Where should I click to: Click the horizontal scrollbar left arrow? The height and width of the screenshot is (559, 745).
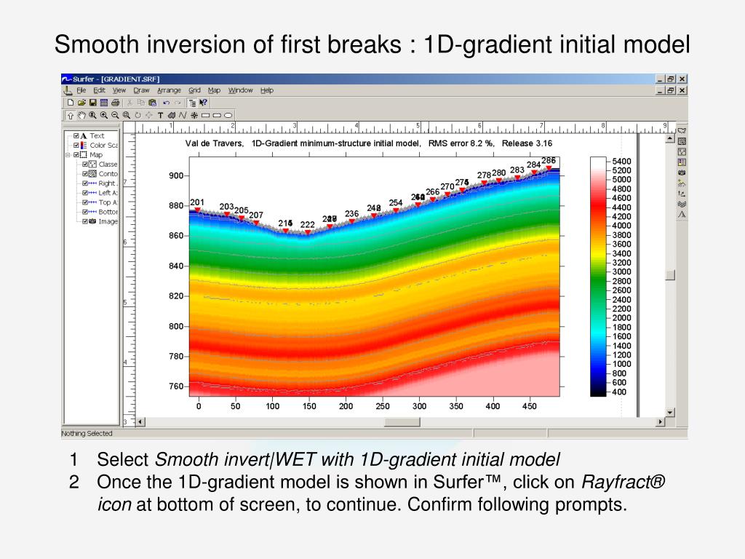coord(141,422)
